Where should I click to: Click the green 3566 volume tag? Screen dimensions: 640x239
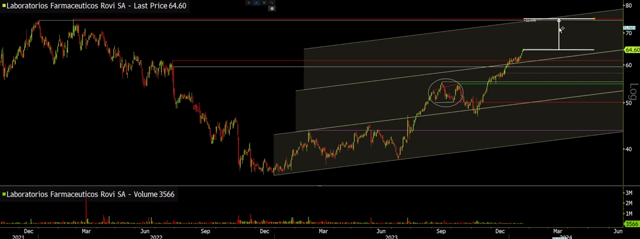(x=631, y=224)
